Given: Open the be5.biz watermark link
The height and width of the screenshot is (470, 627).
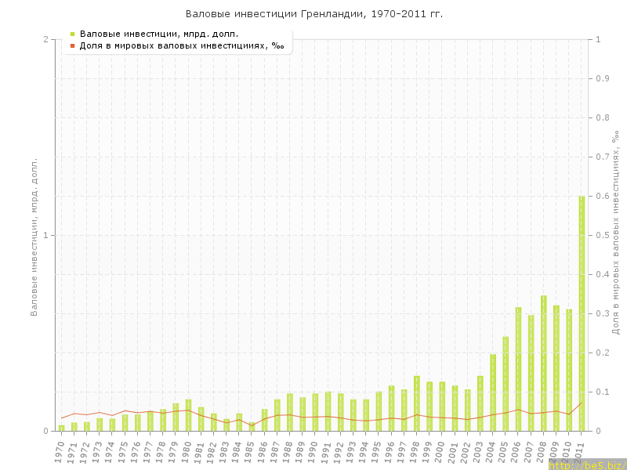Looking at the screenshot, I should pos(586,465).
